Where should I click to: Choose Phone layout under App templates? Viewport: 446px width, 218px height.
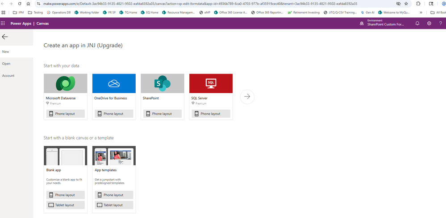114,195
